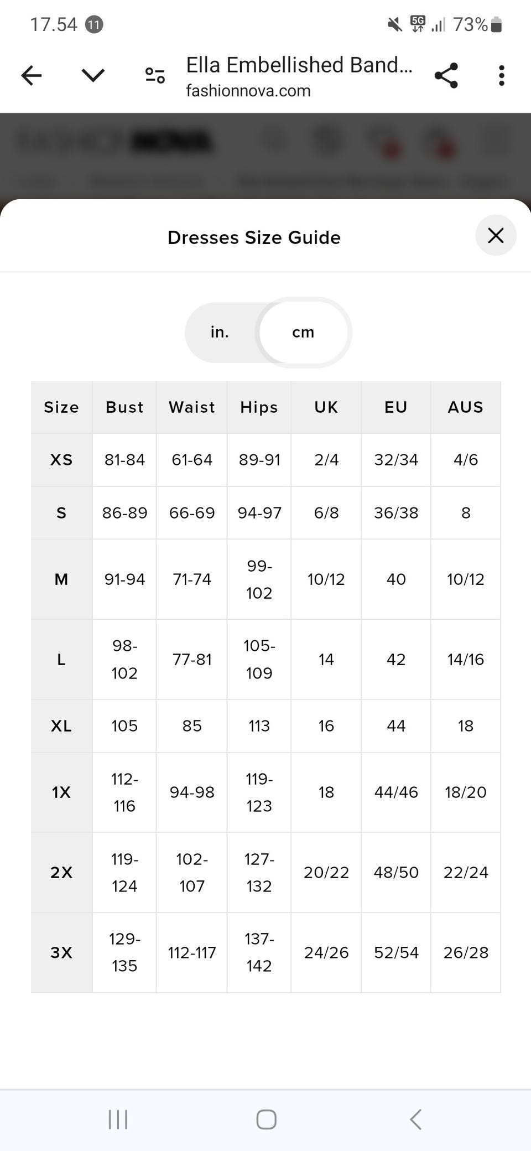The image size is (531, 1151).
Task: Open site settings tune icon
Action: [155, 75]
